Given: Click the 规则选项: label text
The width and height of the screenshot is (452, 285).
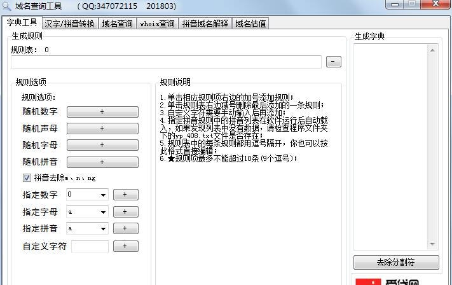Looking at the screenshot, I should click(39, 97).
